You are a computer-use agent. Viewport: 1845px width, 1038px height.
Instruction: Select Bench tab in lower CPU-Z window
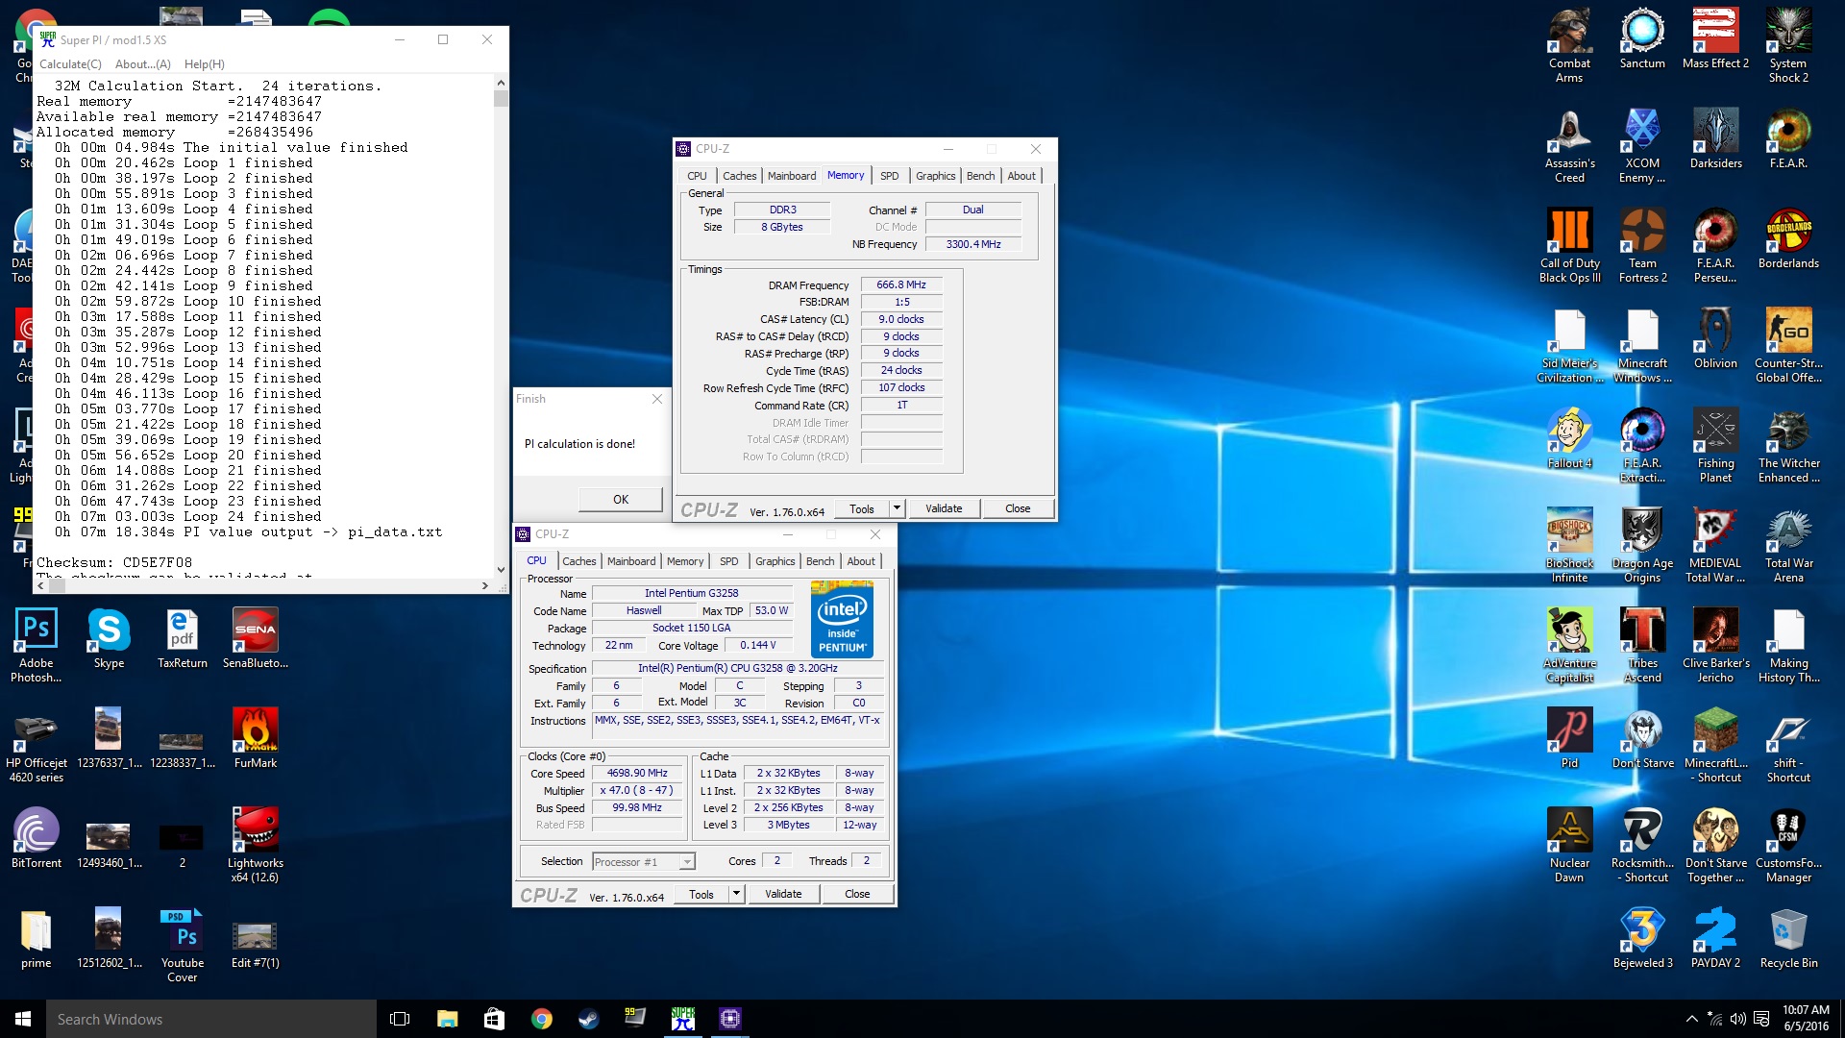(x=821, y=561)
